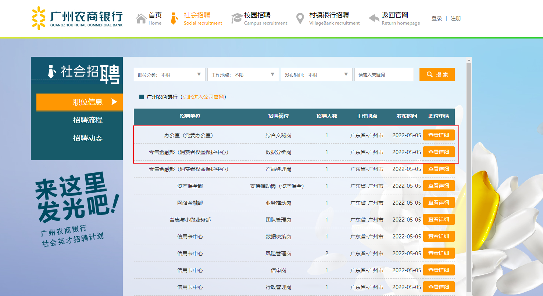Click the 普惠与小微业务部 cell
This screenshot has height=296, width=543.
(190, 220)
